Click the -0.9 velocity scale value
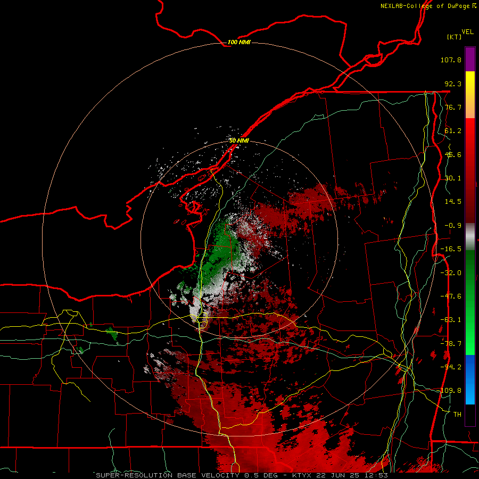The image size is (479, 479). click(x=453, y=226)
